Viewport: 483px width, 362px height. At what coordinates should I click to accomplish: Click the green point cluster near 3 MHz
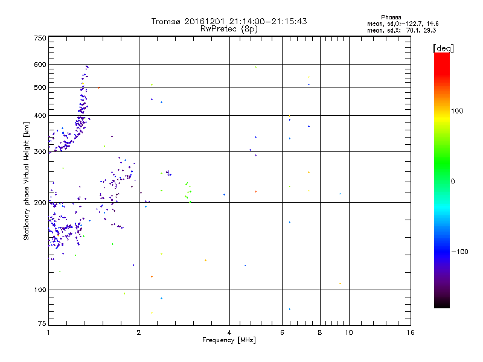[x=188, y=192]
